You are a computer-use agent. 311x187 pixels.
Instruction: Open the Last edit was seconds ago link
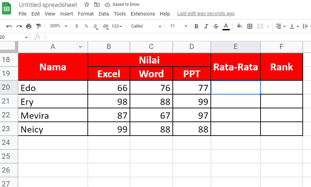(x=206, y=14)
